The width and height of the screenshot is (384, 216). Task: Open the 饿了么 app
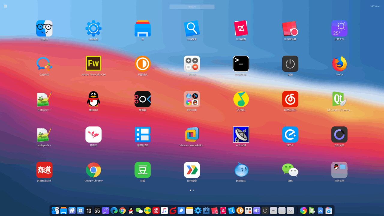(290, 135)
